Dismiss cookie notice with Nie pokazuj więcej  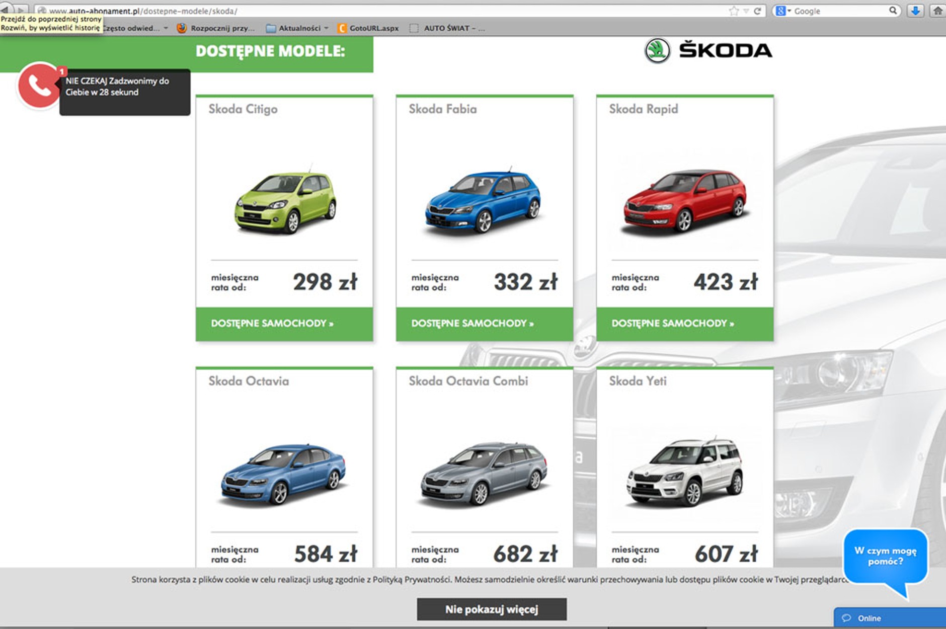pos(492,609)
